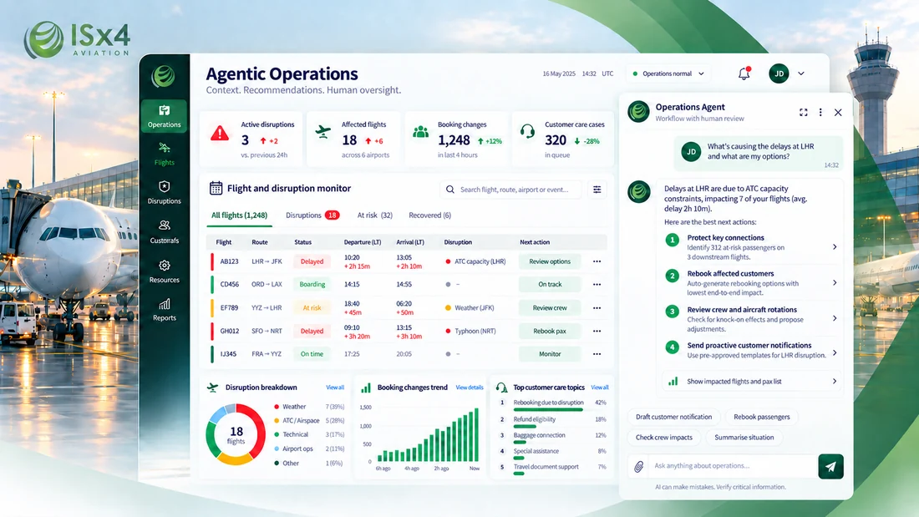Click the 18 flights donut chart
This screenshot has height=517, width=919.
click(236, 434)
